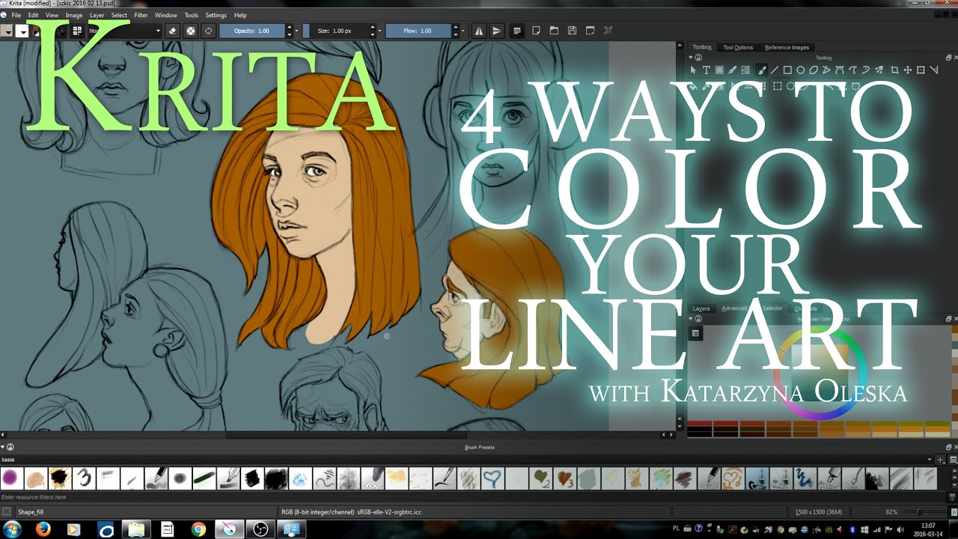This screenshot has height=539, width=958.
Task: Collapse the Brush Presets docker
Action: 2,447
